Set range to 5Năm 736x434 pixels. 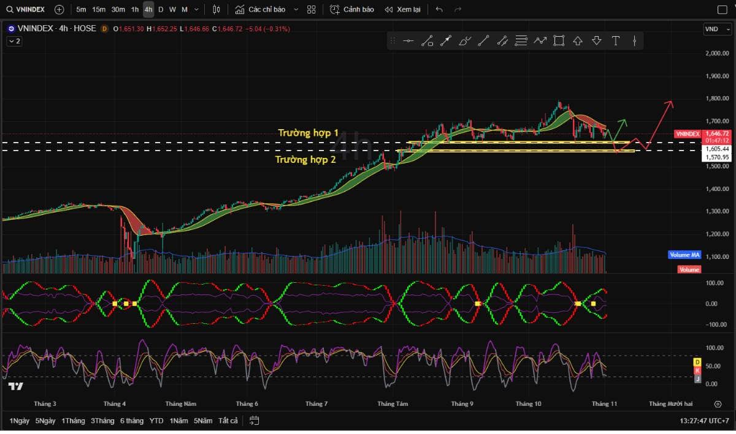click(x=204, y=421)
